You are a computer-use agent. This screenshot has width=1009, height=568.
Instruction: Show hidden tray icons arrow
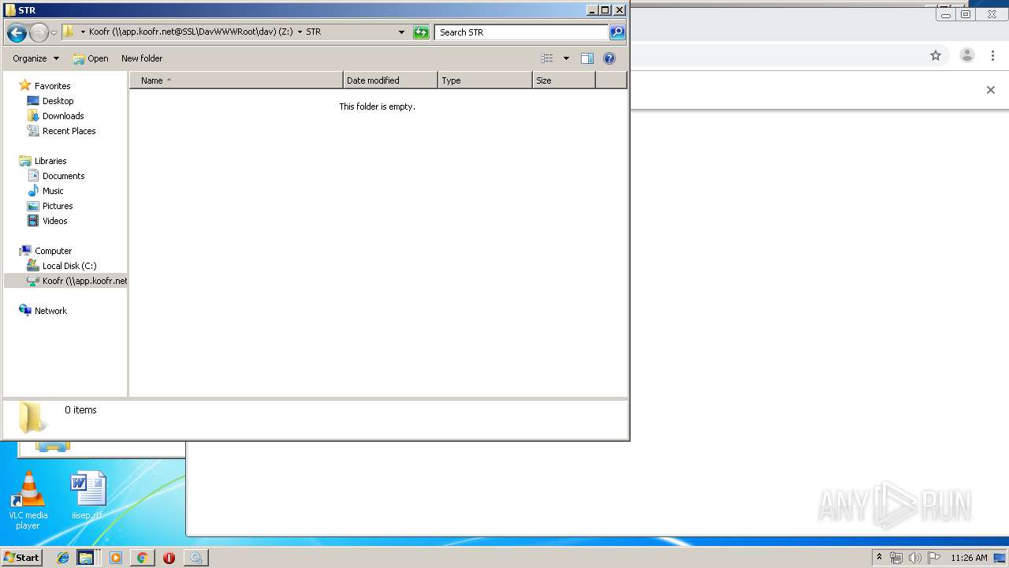pos(879,558)
